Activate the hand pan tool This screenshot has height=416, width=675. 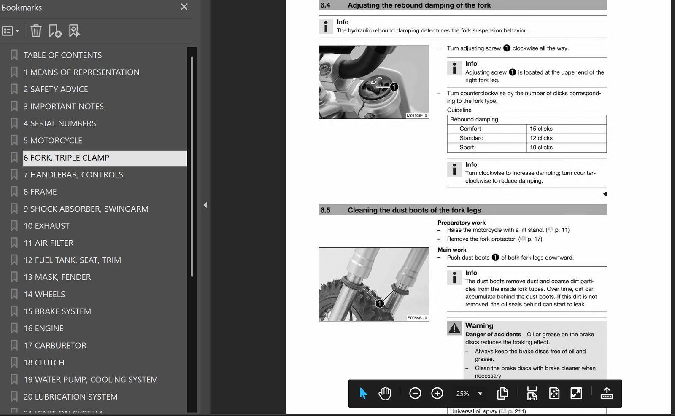pyautogui.click(x=385, y=393)
